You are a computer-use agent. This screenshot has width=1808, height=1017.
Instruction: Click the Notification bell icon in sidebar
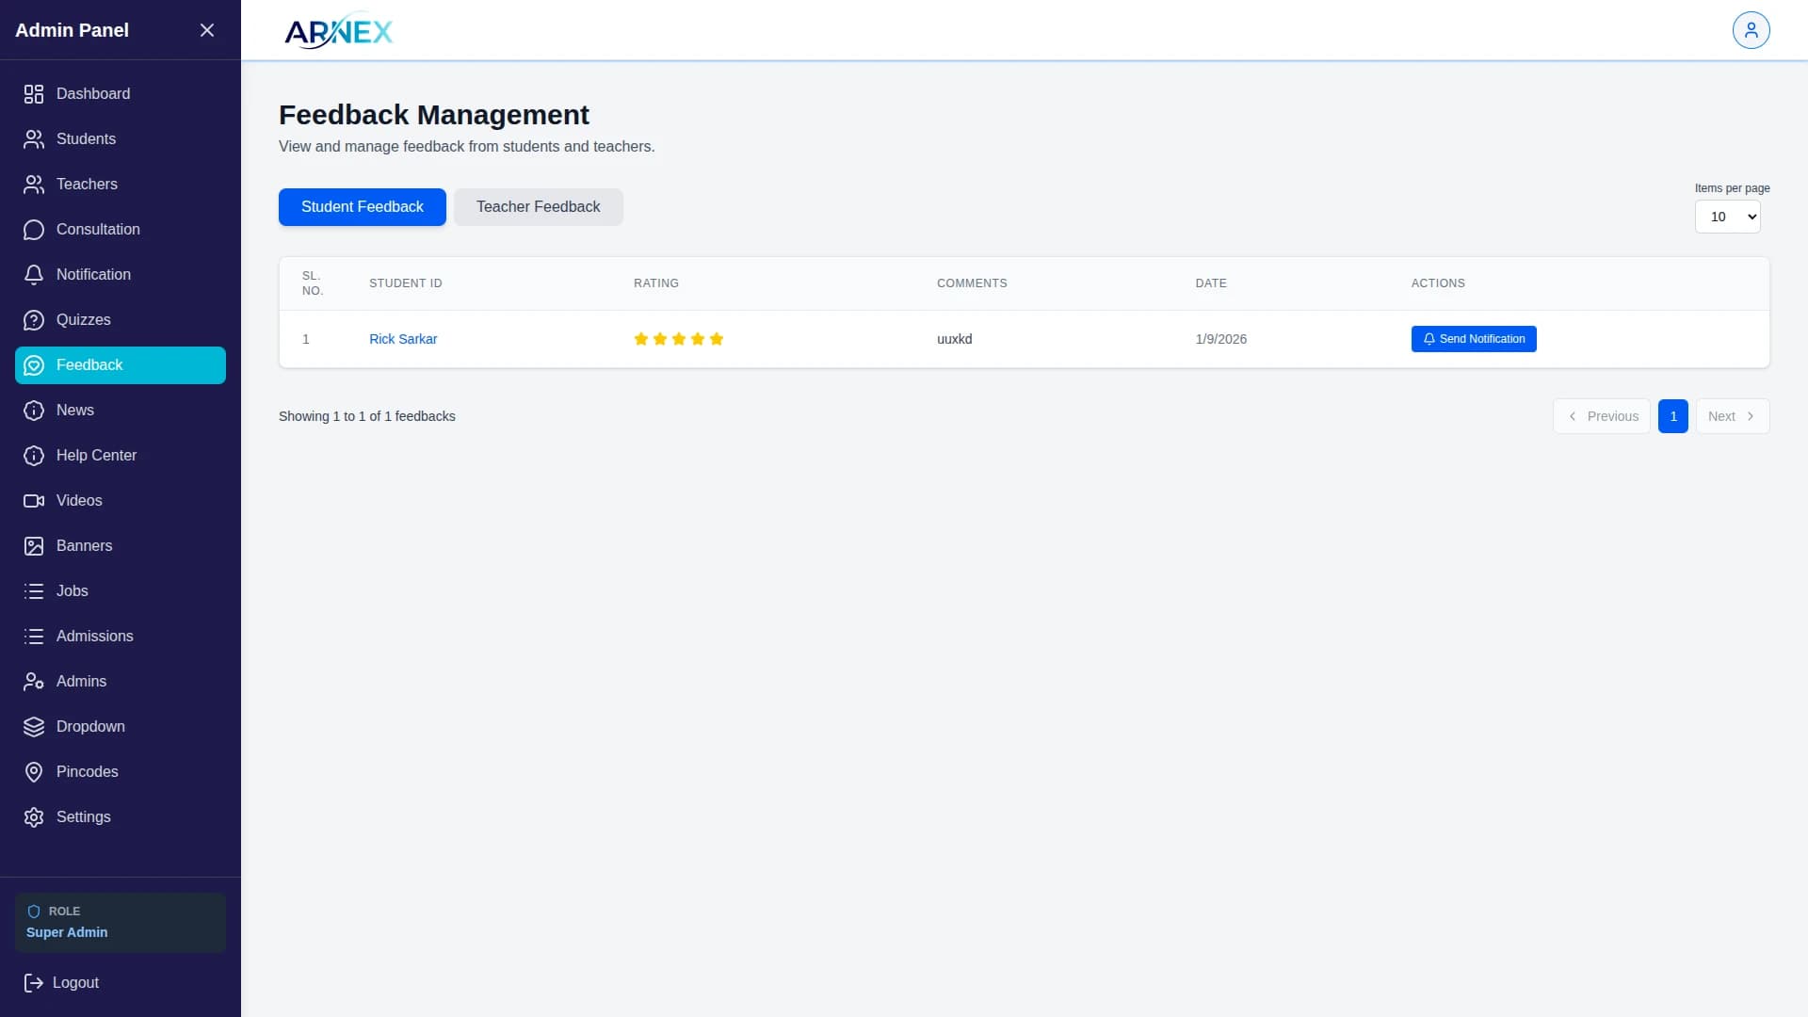[34, 275]
